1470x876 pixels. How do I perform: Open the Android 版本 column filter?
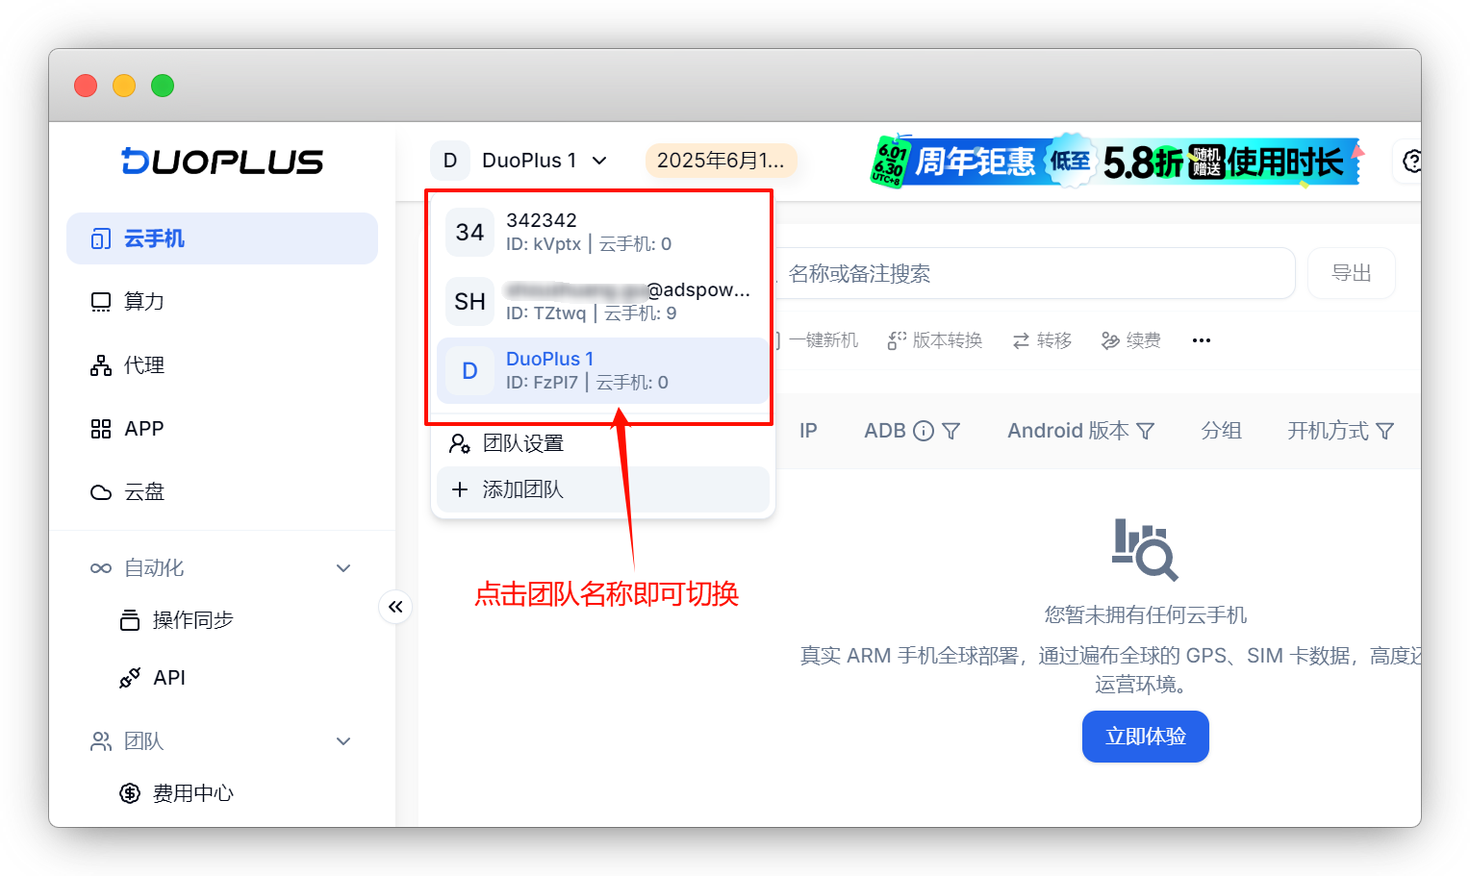click(x=1146, y=431)
